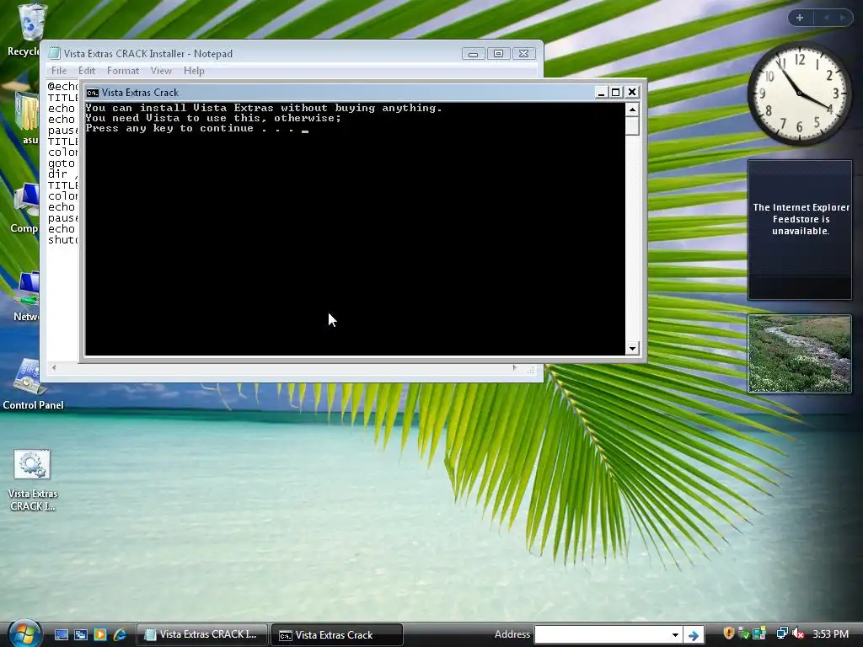The width and height of the screenshot is (863, 647).
Task: Minimize the Vista Extras Crack console
Action: click(601, 93)
